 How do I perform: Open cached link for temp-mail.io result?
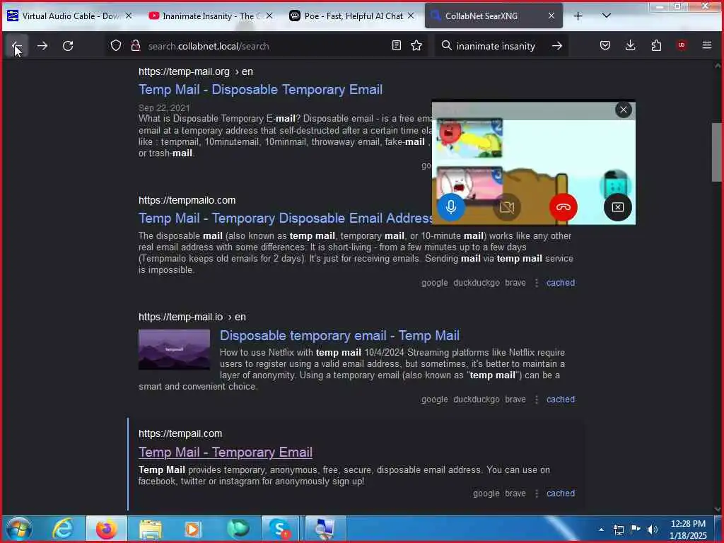[x=561, y=399]
